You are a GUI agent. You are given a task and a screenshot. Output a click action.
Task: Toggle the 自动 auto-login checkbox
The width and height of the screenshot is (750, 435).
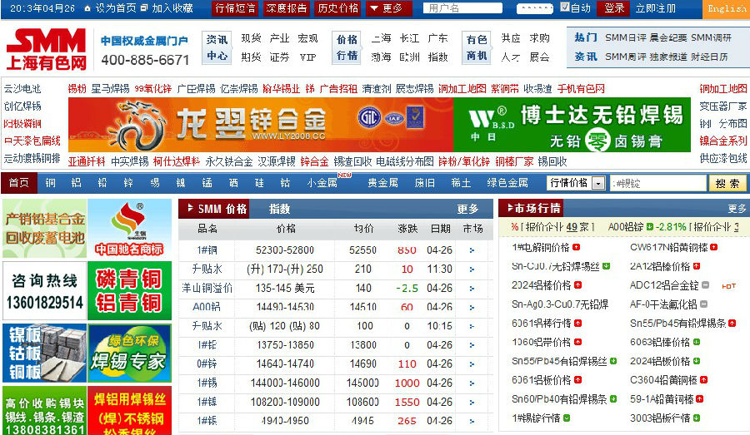point(564,7)
